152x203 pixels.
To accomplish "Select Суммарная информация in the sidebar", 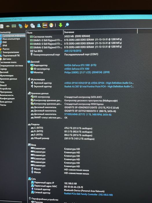I will 14,35.
